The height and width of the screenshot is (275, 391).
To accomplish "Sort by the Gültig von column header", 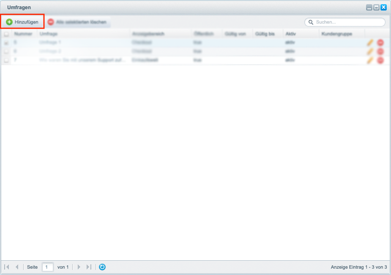I will pyautogui.click(x=235, y=34).
